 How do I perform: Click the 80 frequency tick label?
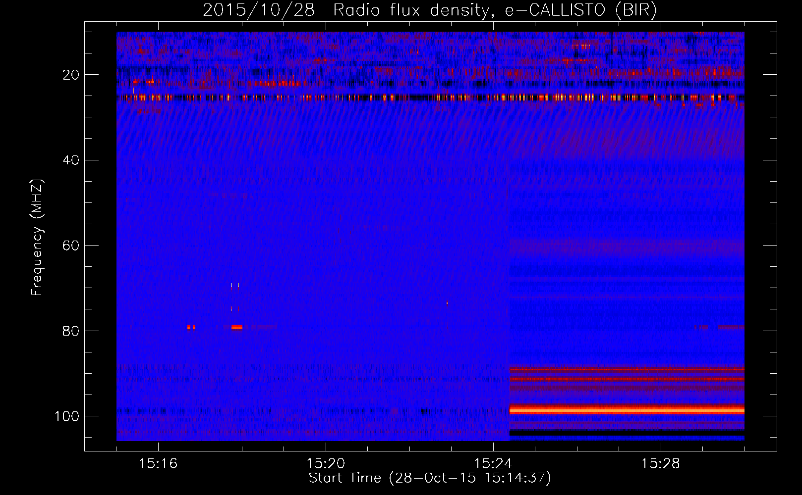tap(71, 331)
